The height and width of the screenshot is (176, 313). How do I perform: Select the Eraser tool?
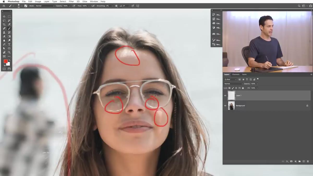coord(4,36)
